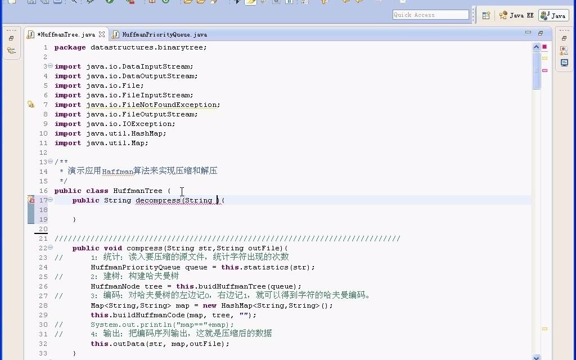Restore Package Explorer from the left sidebar icon
The width and height of the screenshot is (576, 360).
(11, 38)
